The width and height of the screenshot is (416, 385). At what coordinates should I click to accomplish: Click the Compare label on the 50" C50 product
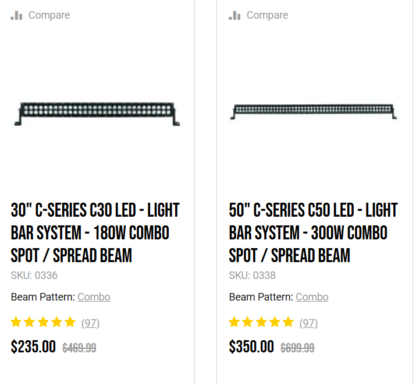click(267, 15)
